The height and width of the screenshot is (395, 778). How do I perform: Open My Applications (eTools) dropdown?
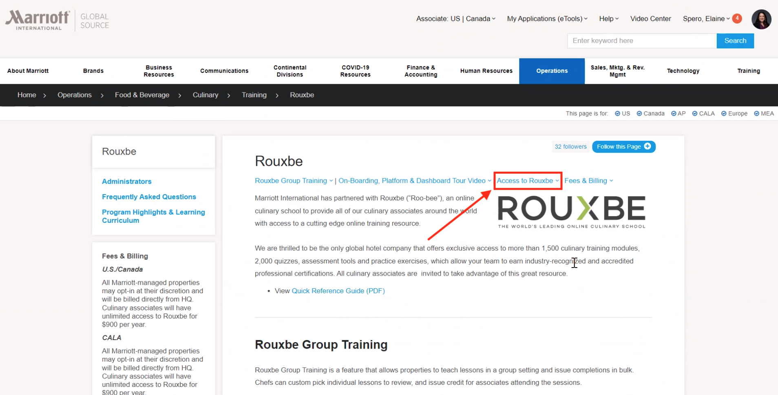click(547, 19)
